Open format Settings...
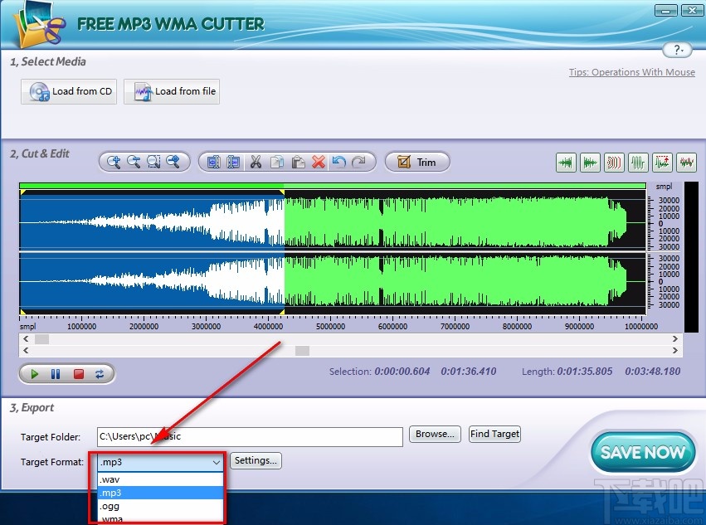This screenshot has height=525, width=706. 256,460
